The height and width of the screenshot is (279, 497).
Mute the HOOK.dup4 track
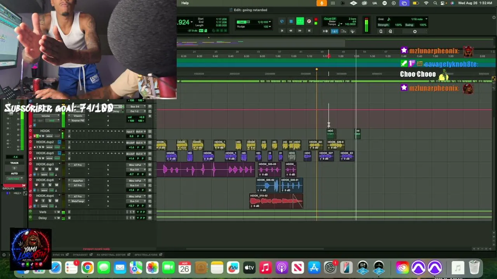pos(56,201)
